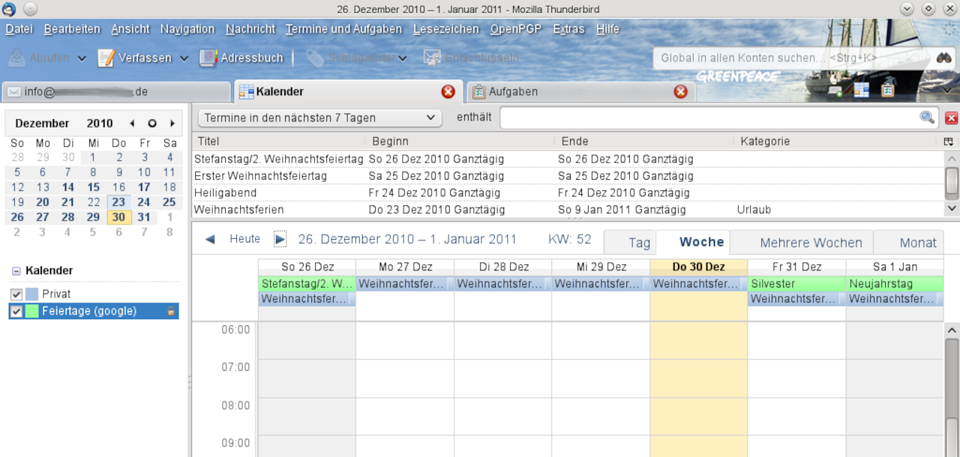The width and height of the screenshot is (960, 457).
Task: Clear event filter with red X icon
Action: point(951,118)
